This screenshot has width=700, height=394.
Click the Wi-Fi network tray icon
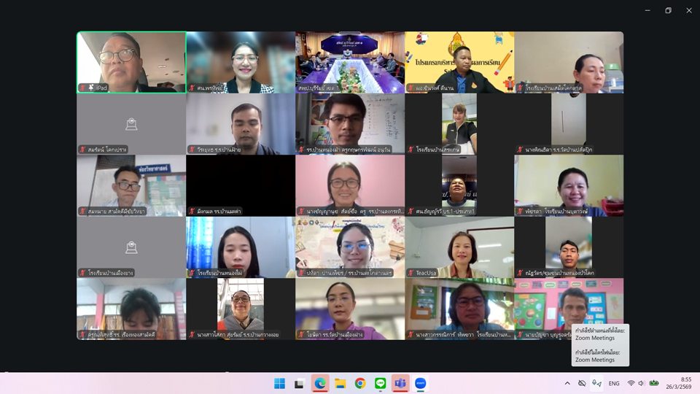point(631,383)
